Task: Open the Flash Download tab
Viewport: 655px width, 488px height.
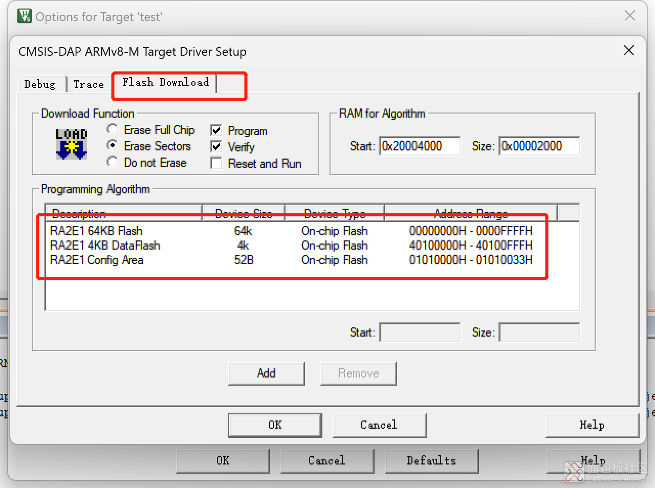Action: click(x=165, y=82)
